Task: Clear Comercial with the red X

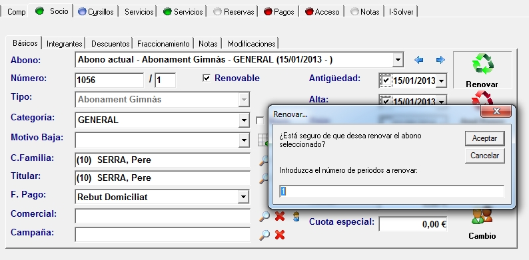Action: coord(280,216)
